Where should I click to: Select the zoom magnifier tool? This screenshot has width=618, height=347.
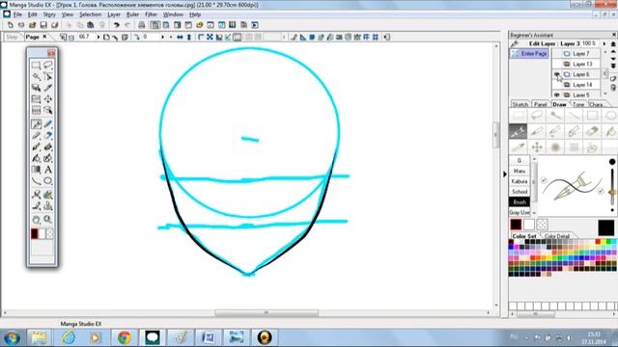pyautogui.click(x=47, y=220)
